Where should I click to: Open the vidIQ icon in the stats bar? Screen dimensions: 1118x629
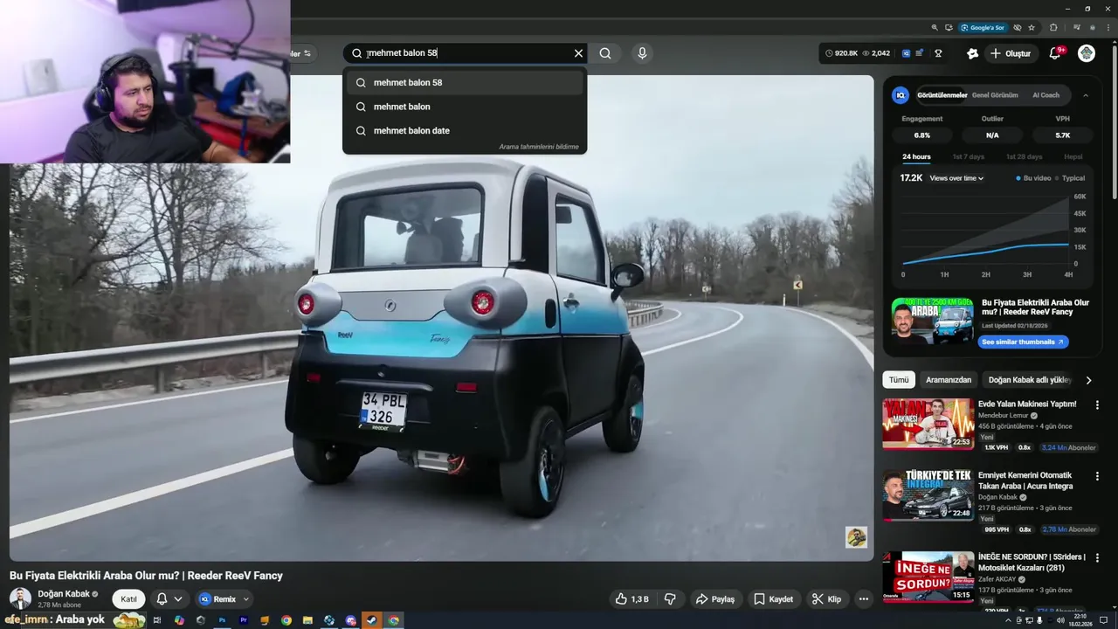(906, 53)
